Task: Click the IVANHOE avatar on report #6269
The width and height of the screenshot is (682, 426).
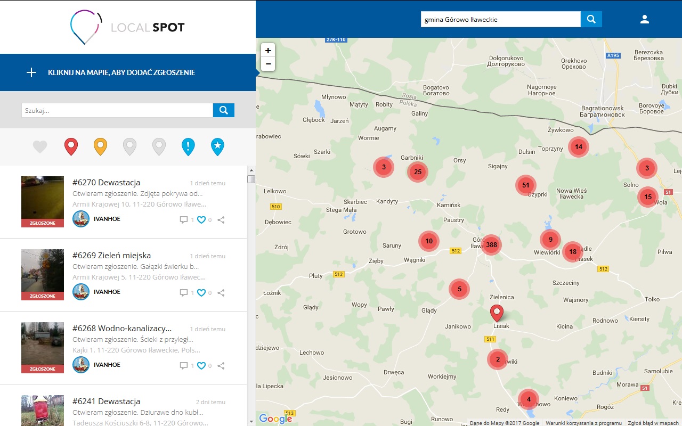Action: click(x=81, y=292)
